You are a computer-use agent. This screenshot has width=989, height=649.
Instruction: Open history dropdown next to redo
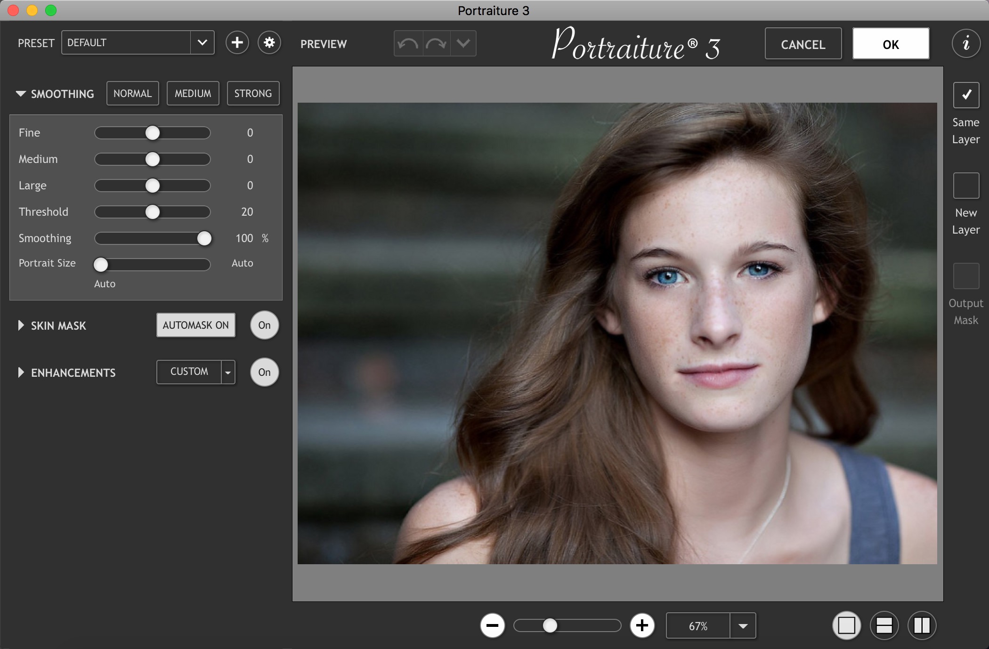463,44
